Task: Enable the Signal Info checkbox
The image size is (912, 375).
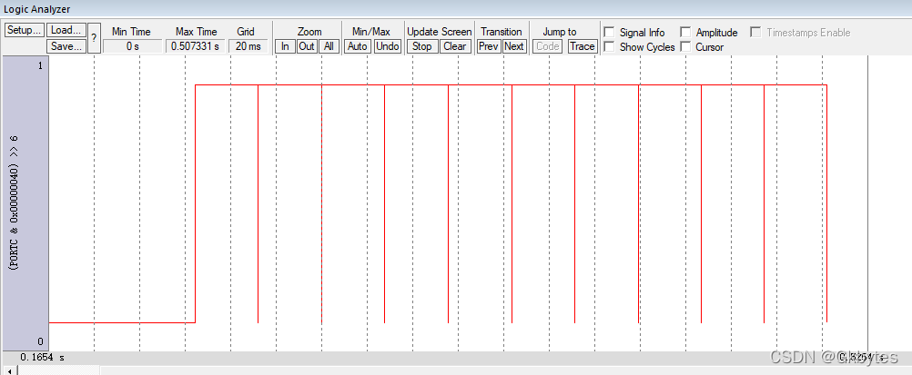Action: (x=610, y=33)
